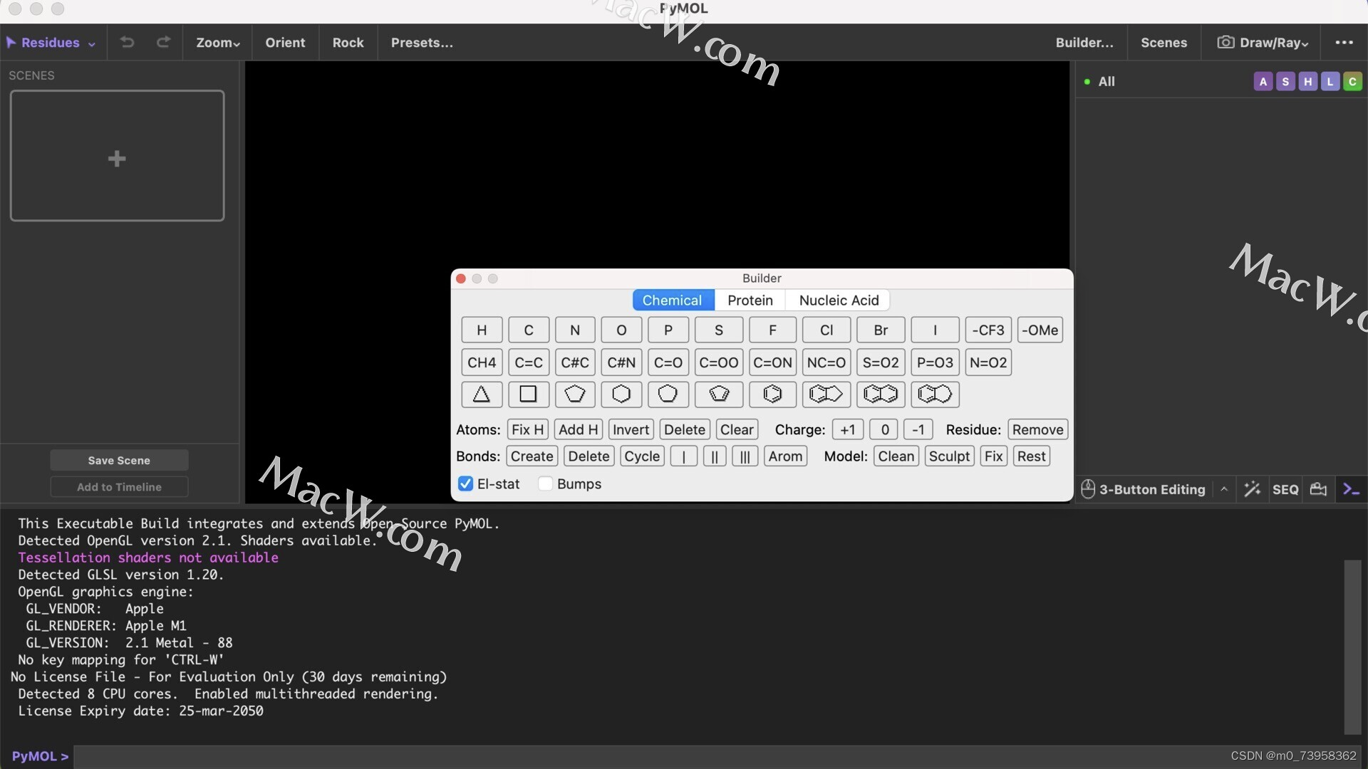Switch to the Protein tab in Builder

(750, 300)
